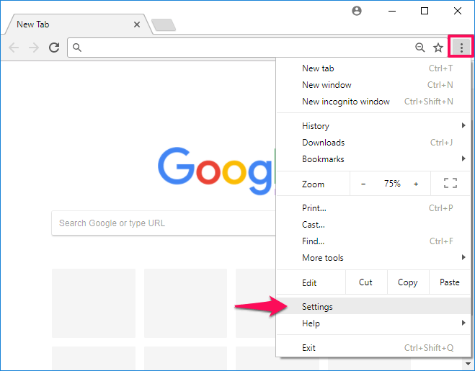Click the 75% zoom value

[392, 184]
